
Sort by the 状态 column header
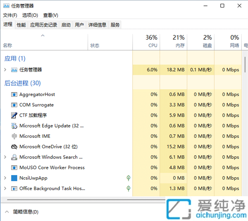(110, 42)
